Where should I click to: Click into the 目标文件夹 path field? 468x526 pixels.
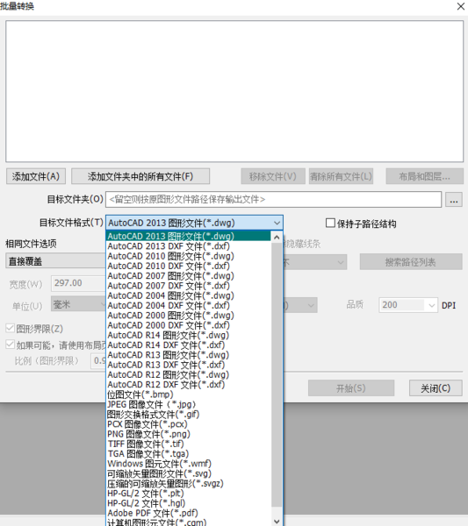coord(273,200)
